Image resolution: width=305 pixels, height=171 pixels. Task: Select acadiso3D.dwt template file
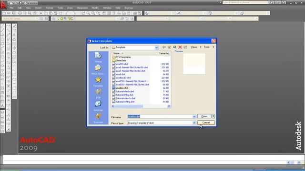[122, 78]
